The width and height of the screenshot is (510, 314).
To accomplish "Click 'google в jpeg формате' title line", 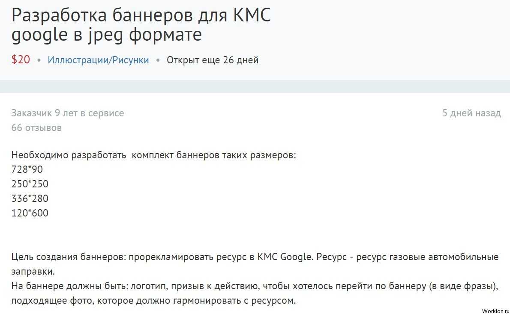I will (x=106, y=35).
